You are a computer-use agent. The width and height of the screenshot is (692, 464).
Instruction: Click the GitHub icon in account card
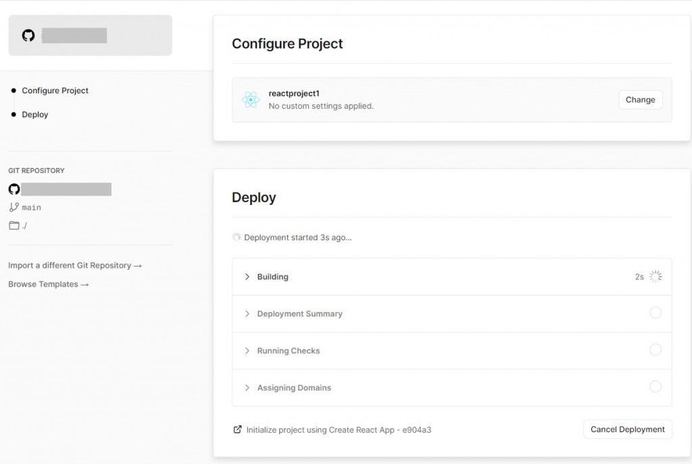(x=28, y=35)
